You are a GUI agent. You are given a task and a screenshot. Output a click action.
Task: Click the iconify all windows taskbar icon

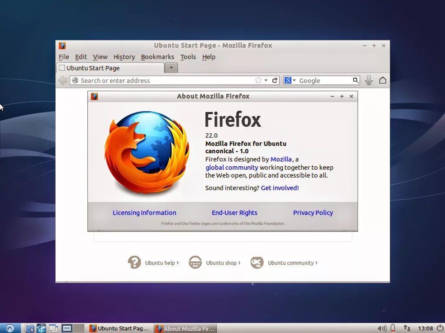coord(54,328)
